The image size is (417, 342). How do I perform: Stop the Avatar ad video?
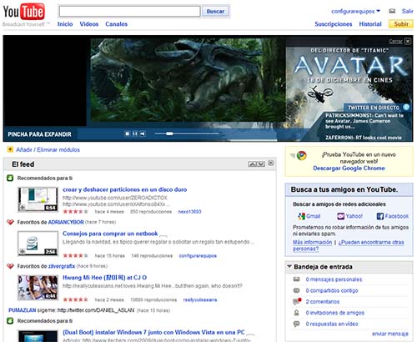click(x=127, y=133)
